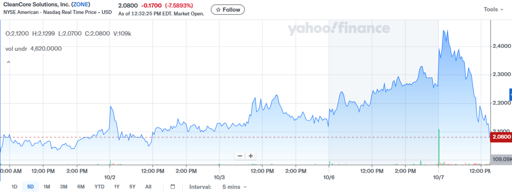Show the 5Y chart range
Screen dimensions: 512x193
[132, 187]
